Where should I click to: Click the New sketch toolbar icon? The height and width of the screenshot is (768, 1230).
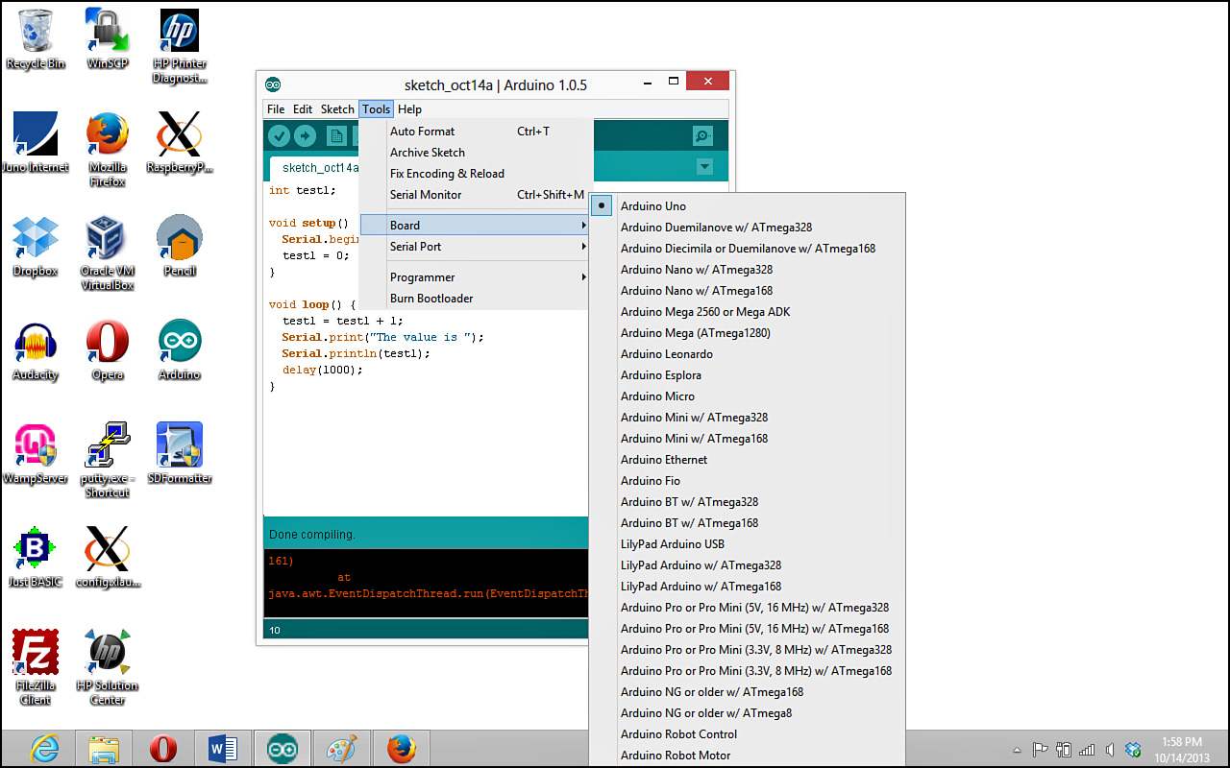point(336,136)
